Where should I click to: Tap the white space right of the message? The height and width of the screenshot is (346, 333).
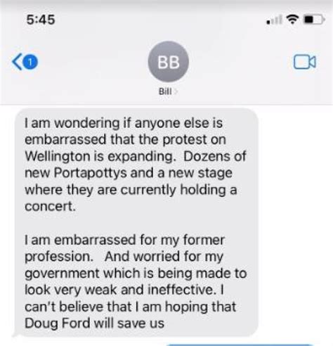click(x=296, y=222)
